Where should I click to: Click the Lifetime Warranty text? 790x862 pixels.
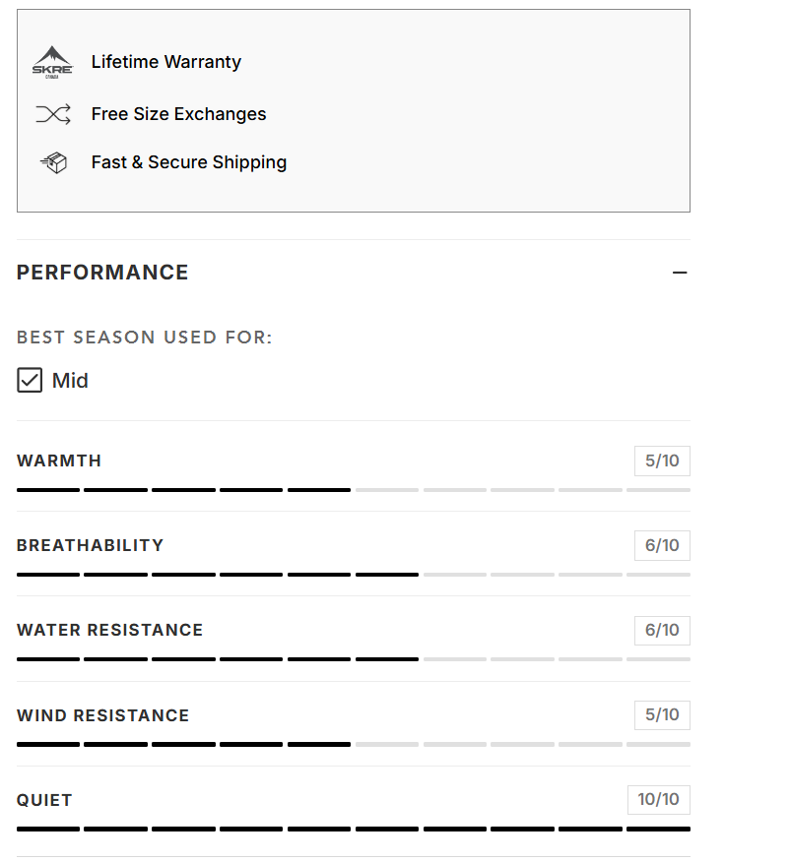click(166, 62)
